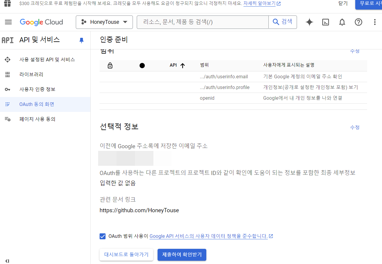This screenshot has height=264, width=382.
Task: Sort by API column arrow
Action: 183,65
